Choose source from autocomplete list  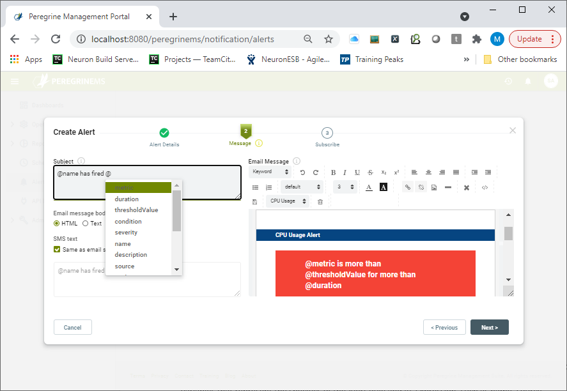138,266
